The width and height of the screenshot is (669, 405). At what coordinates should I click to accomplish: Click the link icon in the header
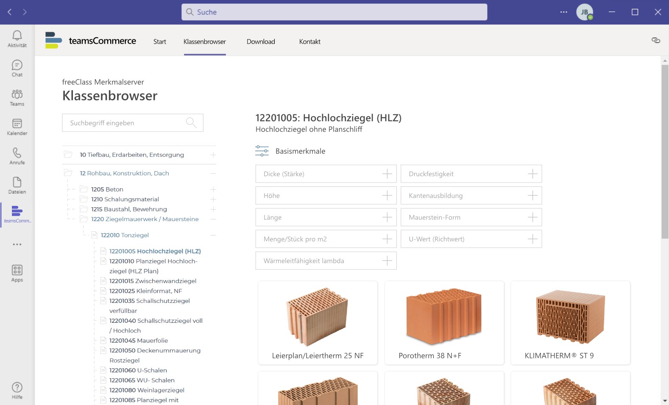pos(656,40)
